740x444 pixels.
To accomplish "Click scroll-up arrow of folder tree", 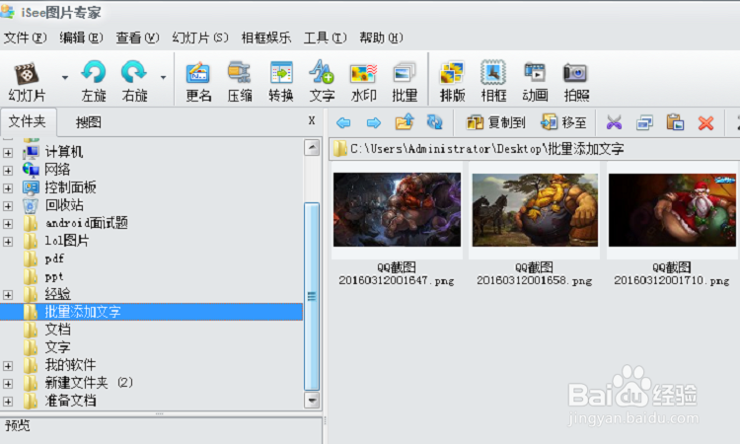I will point(312,148).
